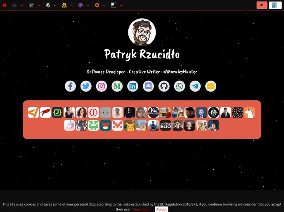Open the WordPress menu item
The image size is (284, 212).
pyautogui.click(x=48, y=5)
